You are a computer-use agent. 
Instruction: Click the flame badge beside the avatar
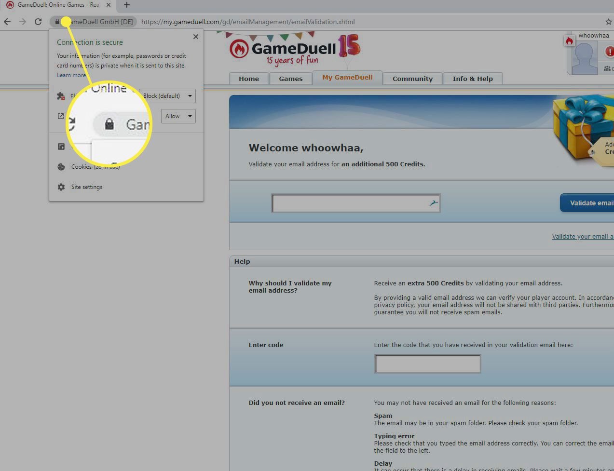(569, 41)
